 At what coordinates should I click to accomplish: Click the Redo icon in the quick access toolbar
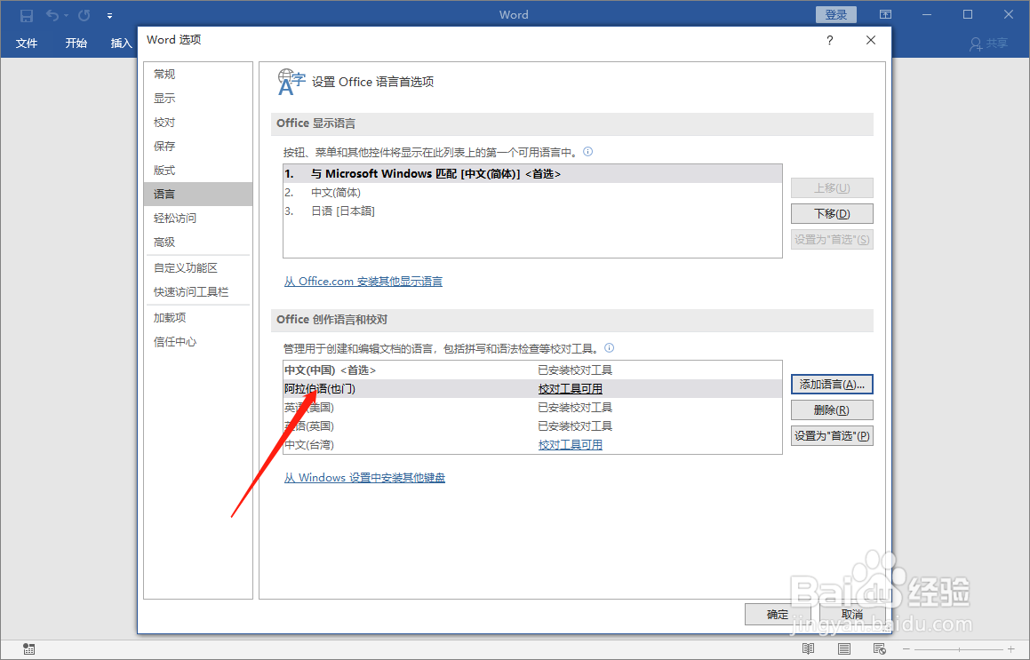(84, 15)
